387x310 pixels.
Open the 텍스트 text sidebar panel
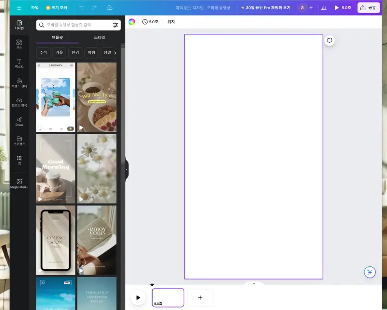(x=19, y=63)
